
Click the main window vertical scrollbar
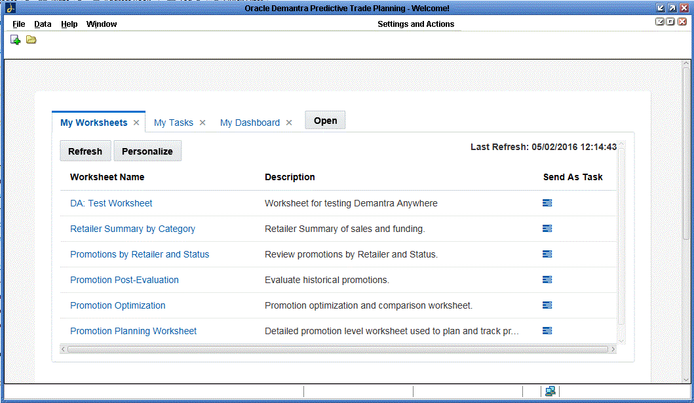(686, 153)
